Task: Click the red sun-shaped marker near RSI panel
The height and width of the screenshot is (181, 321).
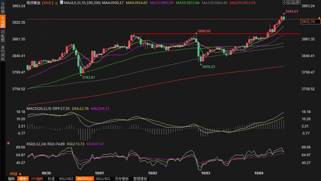Action: (x=8, y=143)
